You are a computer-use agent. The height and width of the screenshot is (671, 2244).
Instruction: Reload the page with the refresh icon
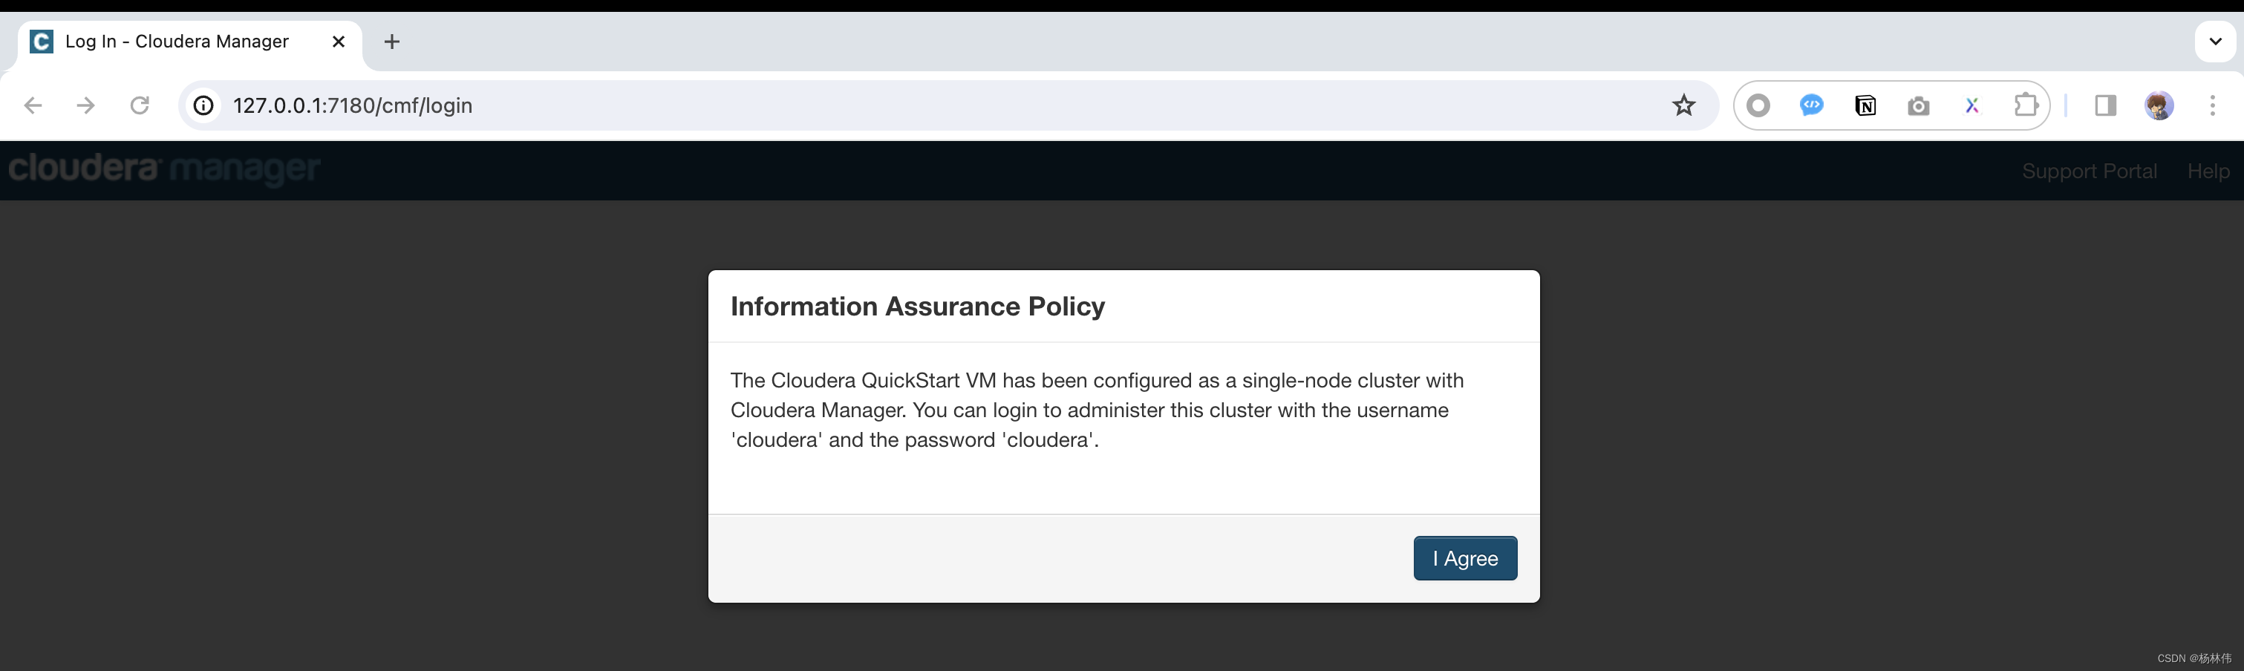140,105
